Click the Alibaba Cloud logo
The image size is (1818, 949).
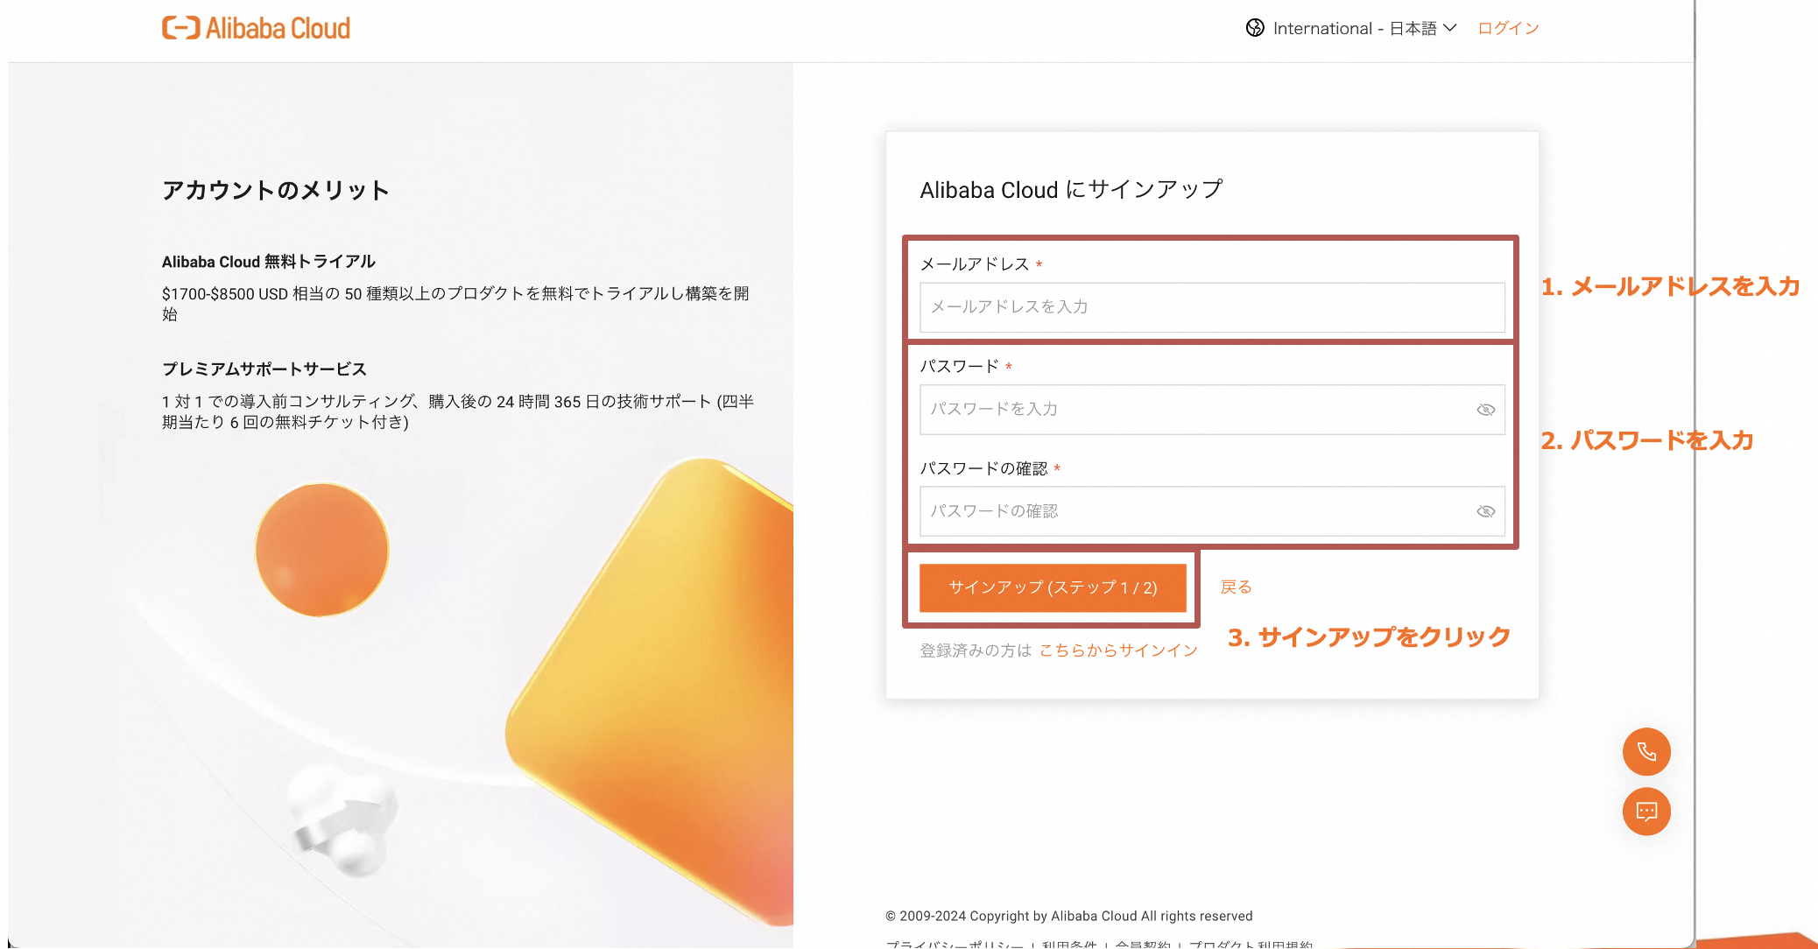(x=256, y=28)
